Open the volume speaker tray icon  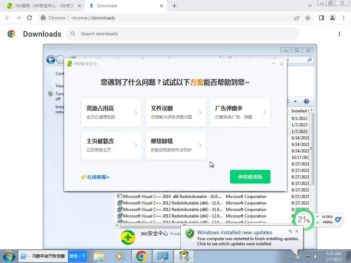coord(316,256)
